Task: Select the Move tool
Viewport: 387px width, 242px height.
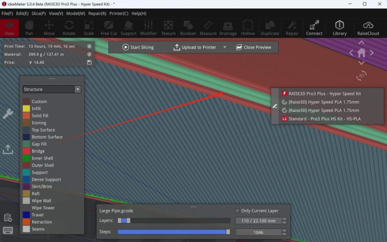Action: (49, 28)
